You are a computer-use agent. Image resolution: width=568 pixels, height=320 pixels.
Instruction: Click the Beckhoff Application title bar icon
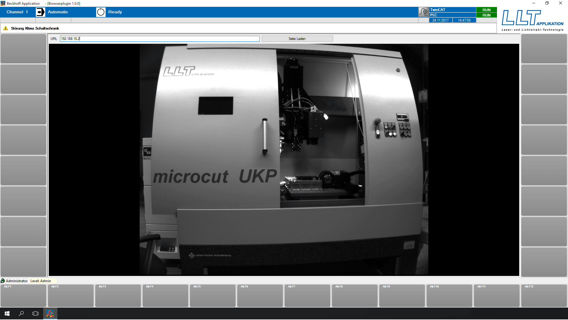pos(3,3)
